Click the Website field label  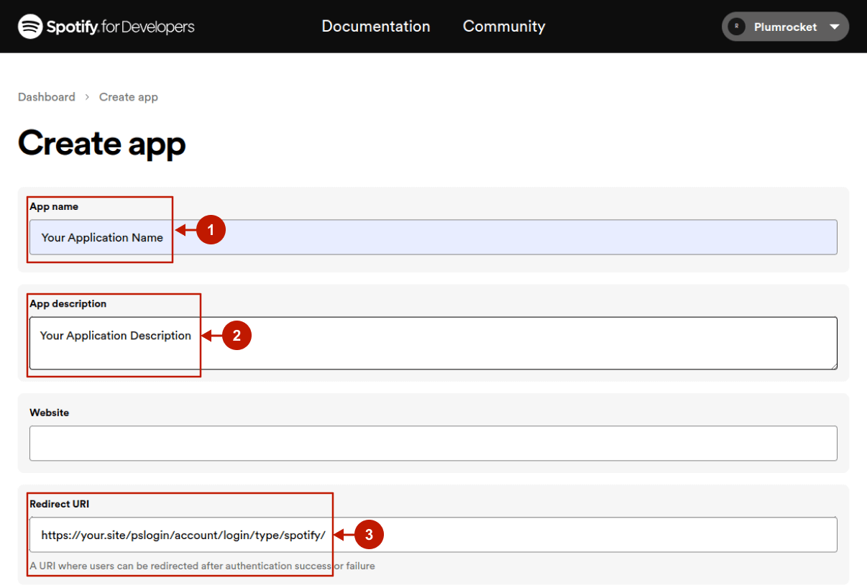pos(49,413)
